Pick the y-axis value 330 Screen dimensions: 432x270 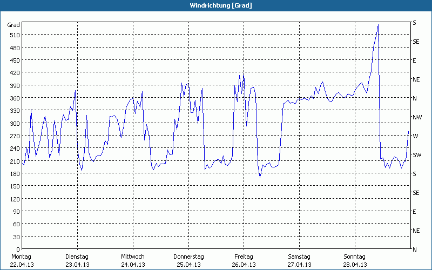point(15,111)
